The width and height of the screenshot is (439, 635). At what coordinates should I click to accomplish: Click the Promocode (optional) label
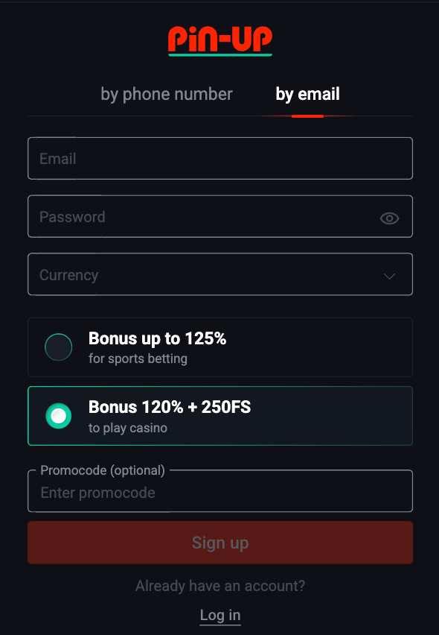coord(103,470)
